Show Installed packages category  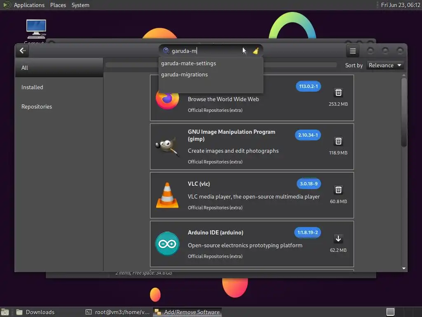[59, 87]
